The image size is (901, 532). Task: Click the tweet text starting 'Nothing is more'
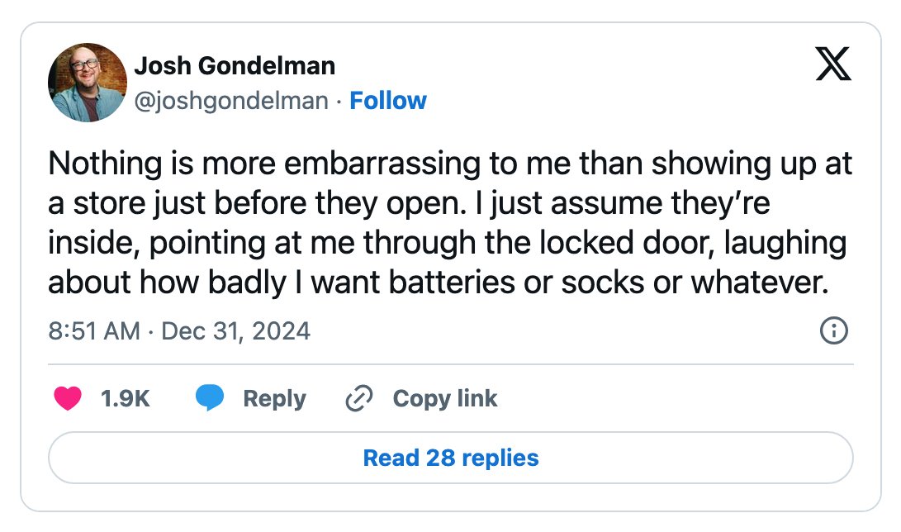[x=451, y=223]
